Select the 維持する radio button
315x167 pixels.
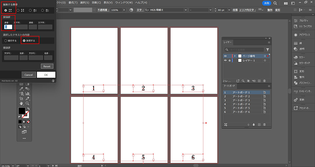[x=6, y=41]
